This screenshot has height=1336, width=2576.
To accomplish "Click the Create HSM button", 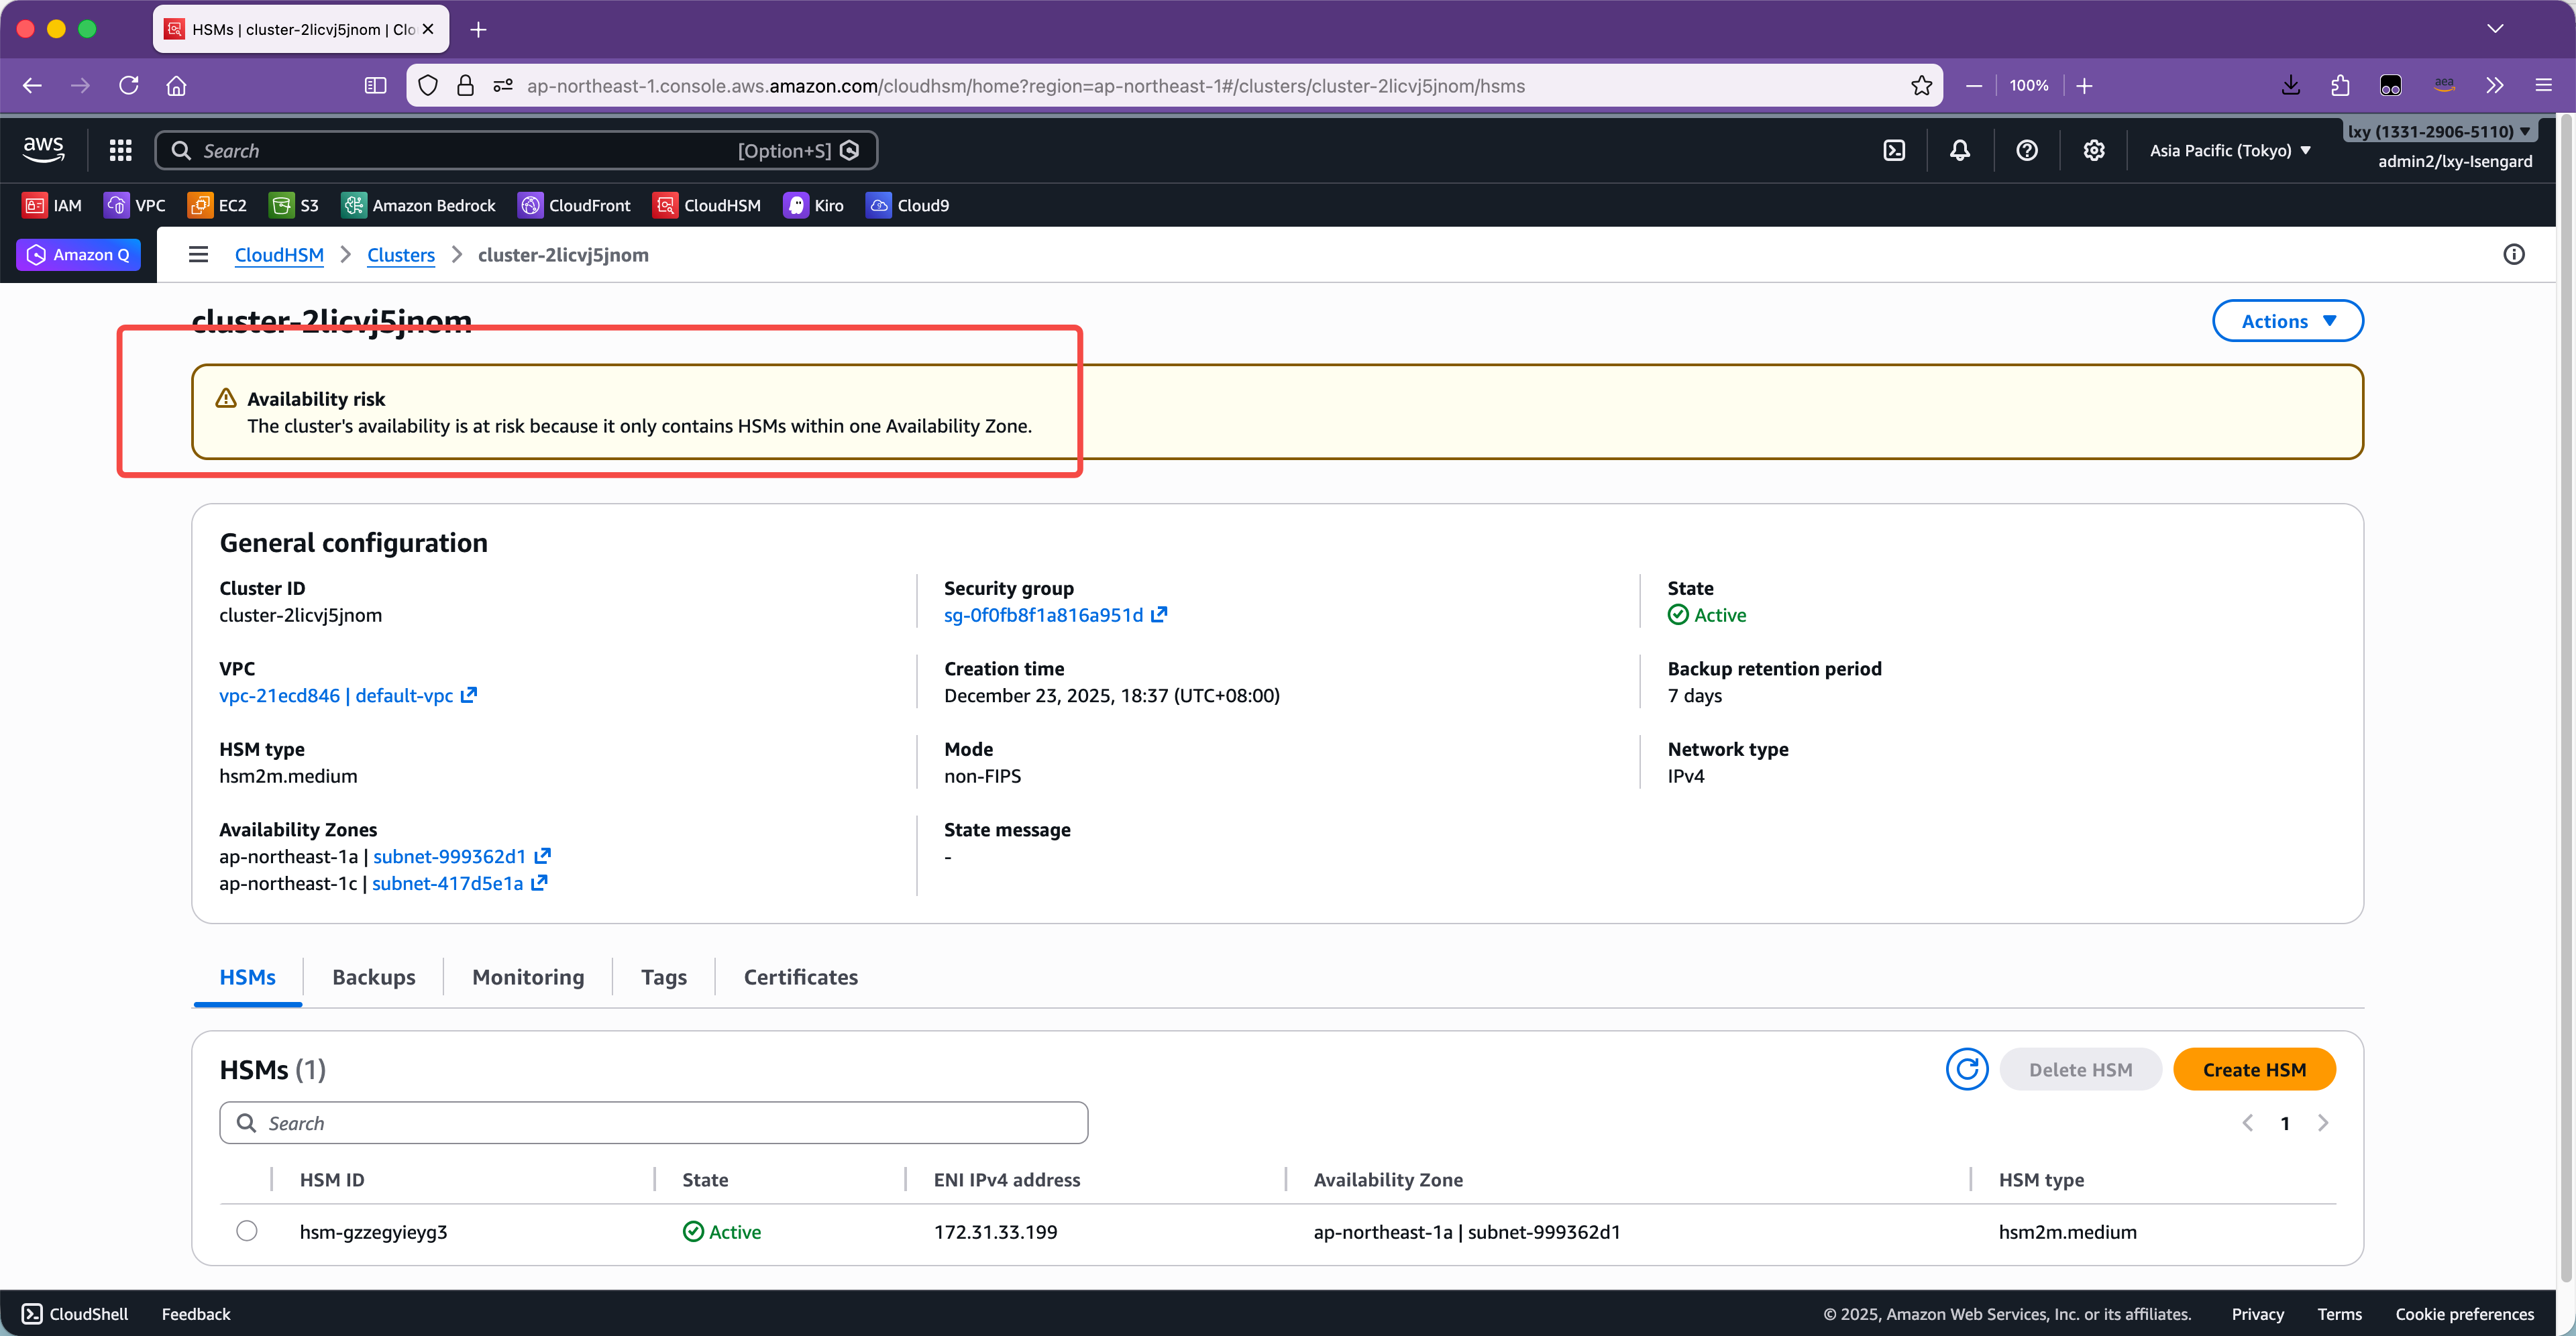I will (x=2254, y=1069).
